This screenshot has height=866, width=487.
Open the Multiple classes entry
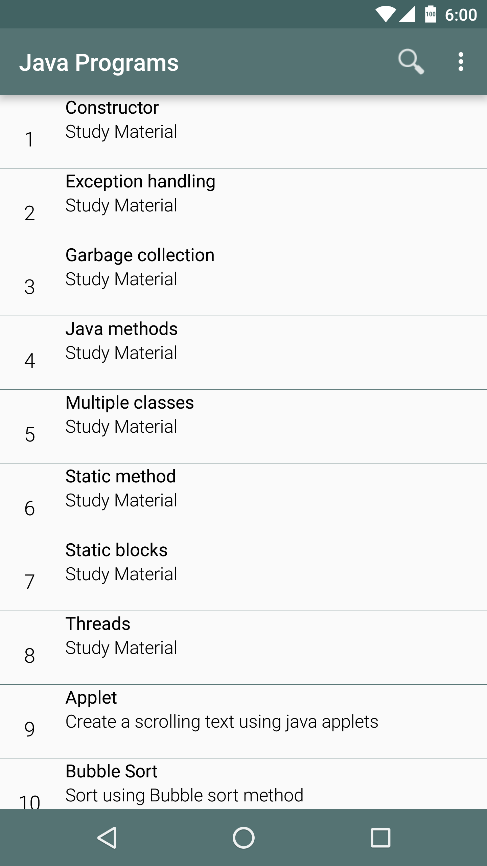[x=243, y=426]
